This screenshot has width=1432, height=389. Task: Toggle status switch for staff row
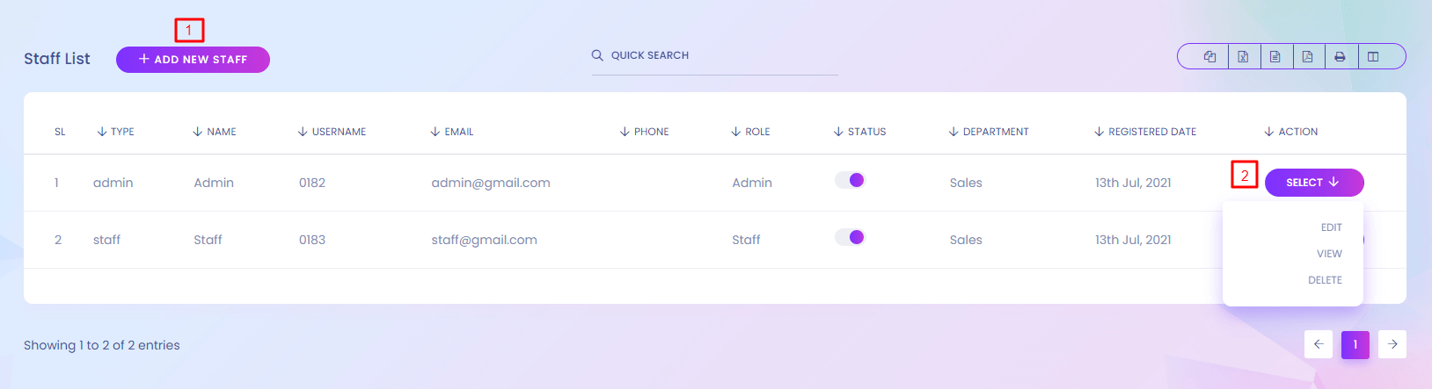coord(850,237)
